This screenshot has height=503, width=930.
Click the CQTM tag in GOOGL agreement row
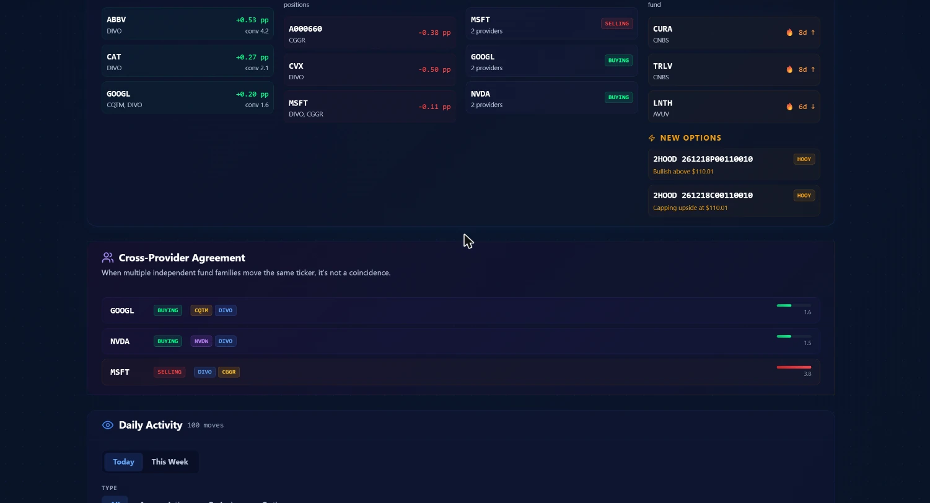[201, 310]
